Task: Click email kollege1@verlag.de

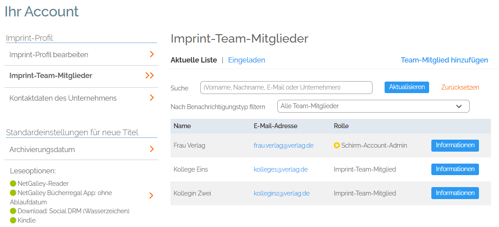Action: pyautogui.click(x=281, y=169)
